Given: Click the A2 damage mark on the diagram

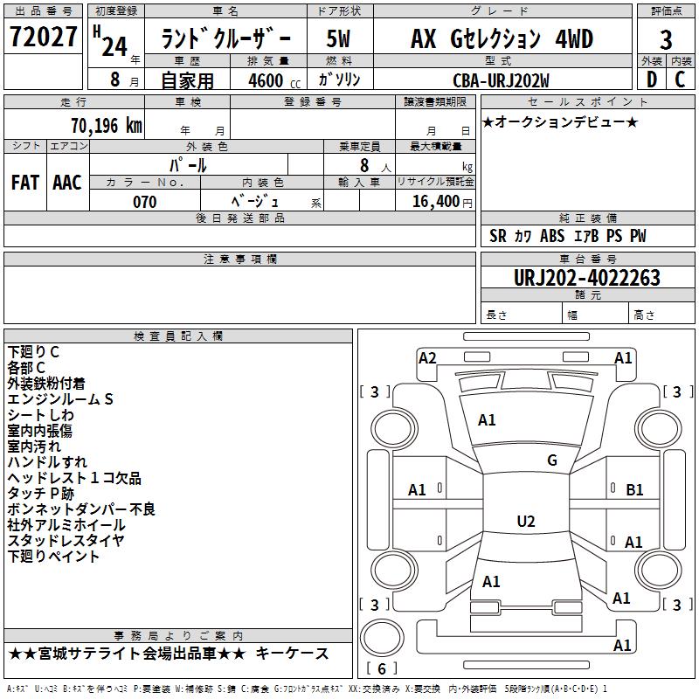Looking at the screenshot, I should 427,357.
